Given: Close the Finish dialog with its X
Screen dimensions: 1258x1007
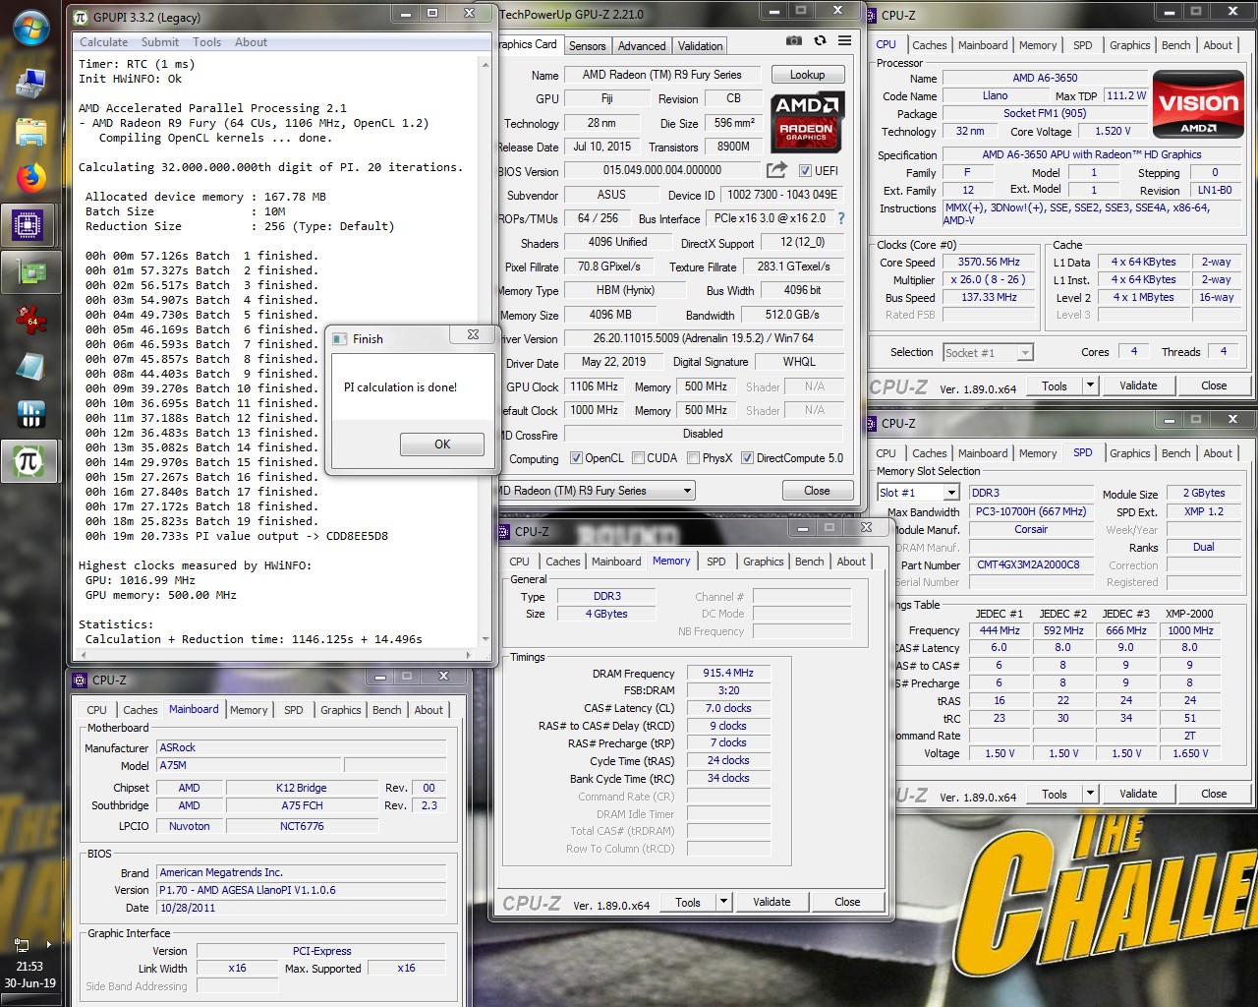Looking at the screenshot, I should (473, 334).
